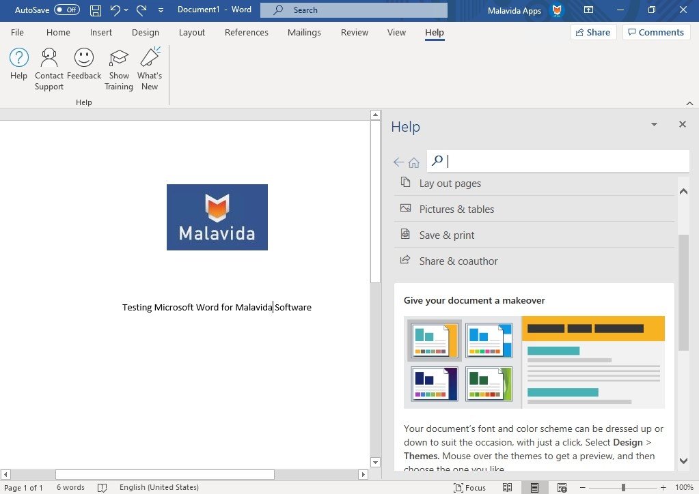699x494 pixels.
Task: Click the zoom in plus button
Action: [x=663, y=488]
